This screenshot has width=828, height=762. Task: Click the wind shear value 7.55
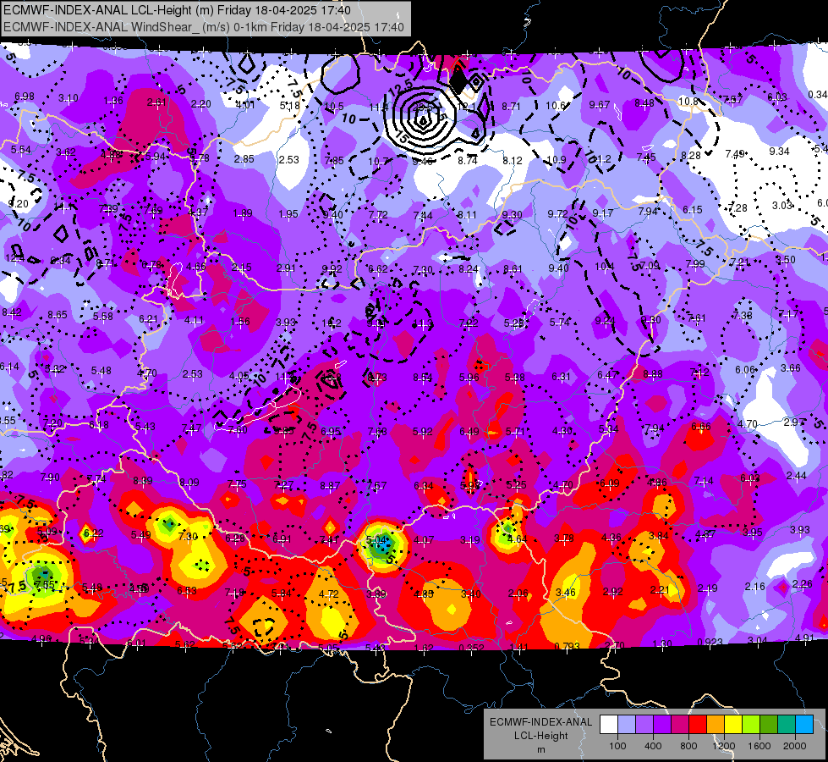coord(44,584)
